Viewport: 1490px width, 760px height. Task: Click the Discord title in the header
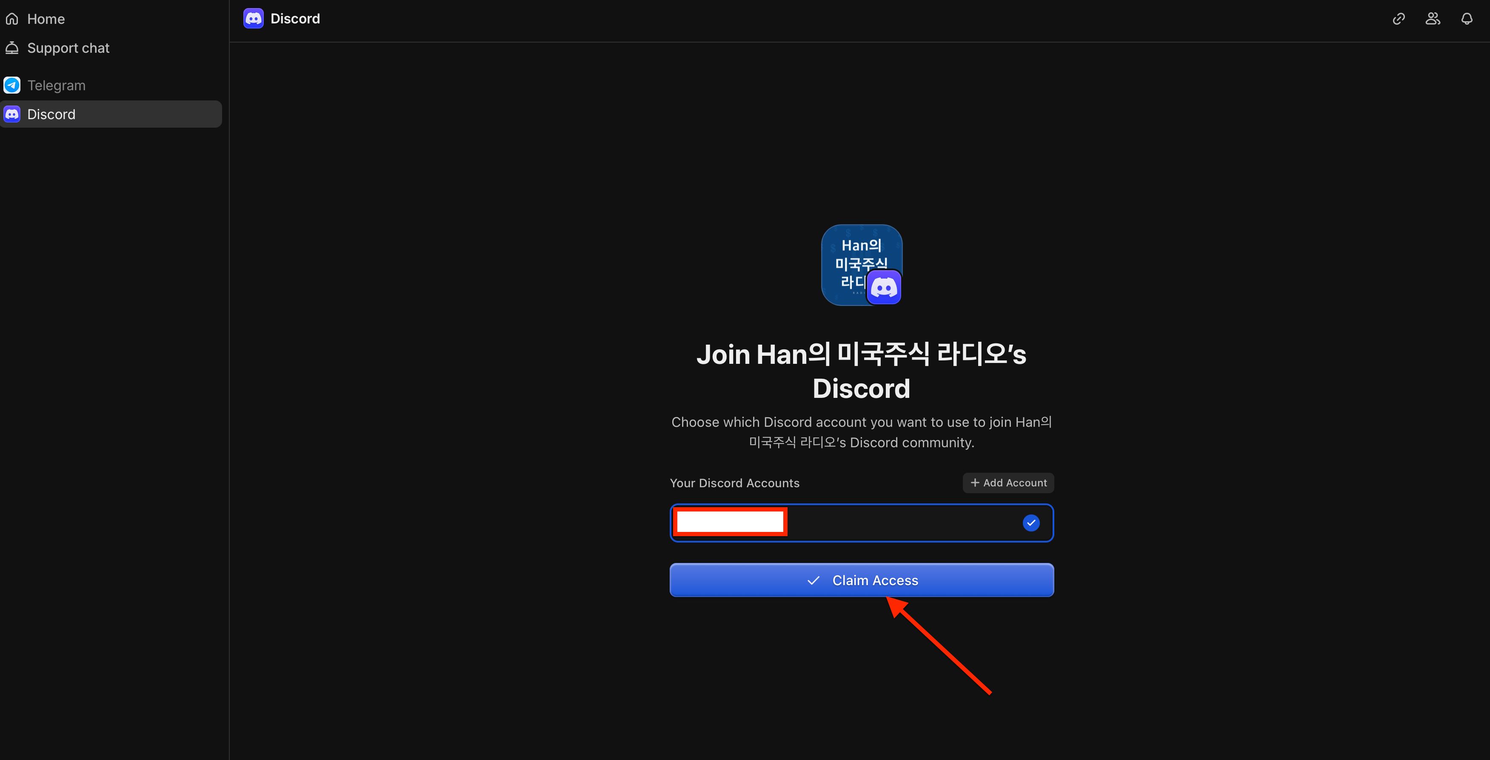tap(295, 18)
